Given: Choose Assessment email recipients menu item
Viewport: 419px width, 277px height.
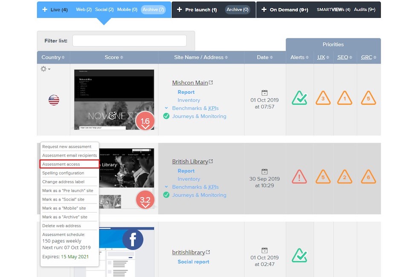Looking at the screenshot, I should (69, 155).
